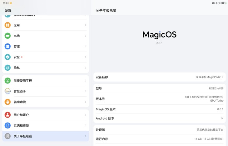Open the 安全 settings entry
The height and width of the screenshot is (146, 228).
[x=46, y=57]
